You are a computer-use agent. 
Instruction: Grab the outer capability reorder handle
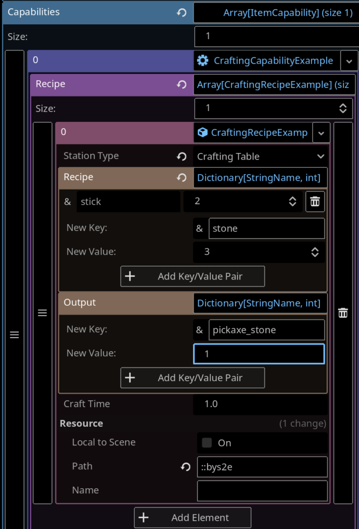click(14, 335)
